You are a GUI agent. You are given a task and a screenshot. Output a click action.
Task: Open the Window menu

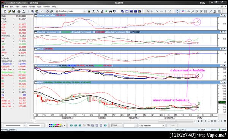tap(46, 6)
